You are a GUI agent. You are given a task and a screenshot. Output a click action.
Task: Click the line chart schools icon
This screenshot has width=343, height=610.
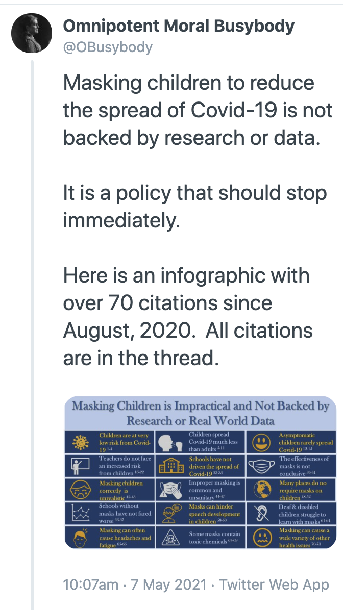click(x=81, y=513)
